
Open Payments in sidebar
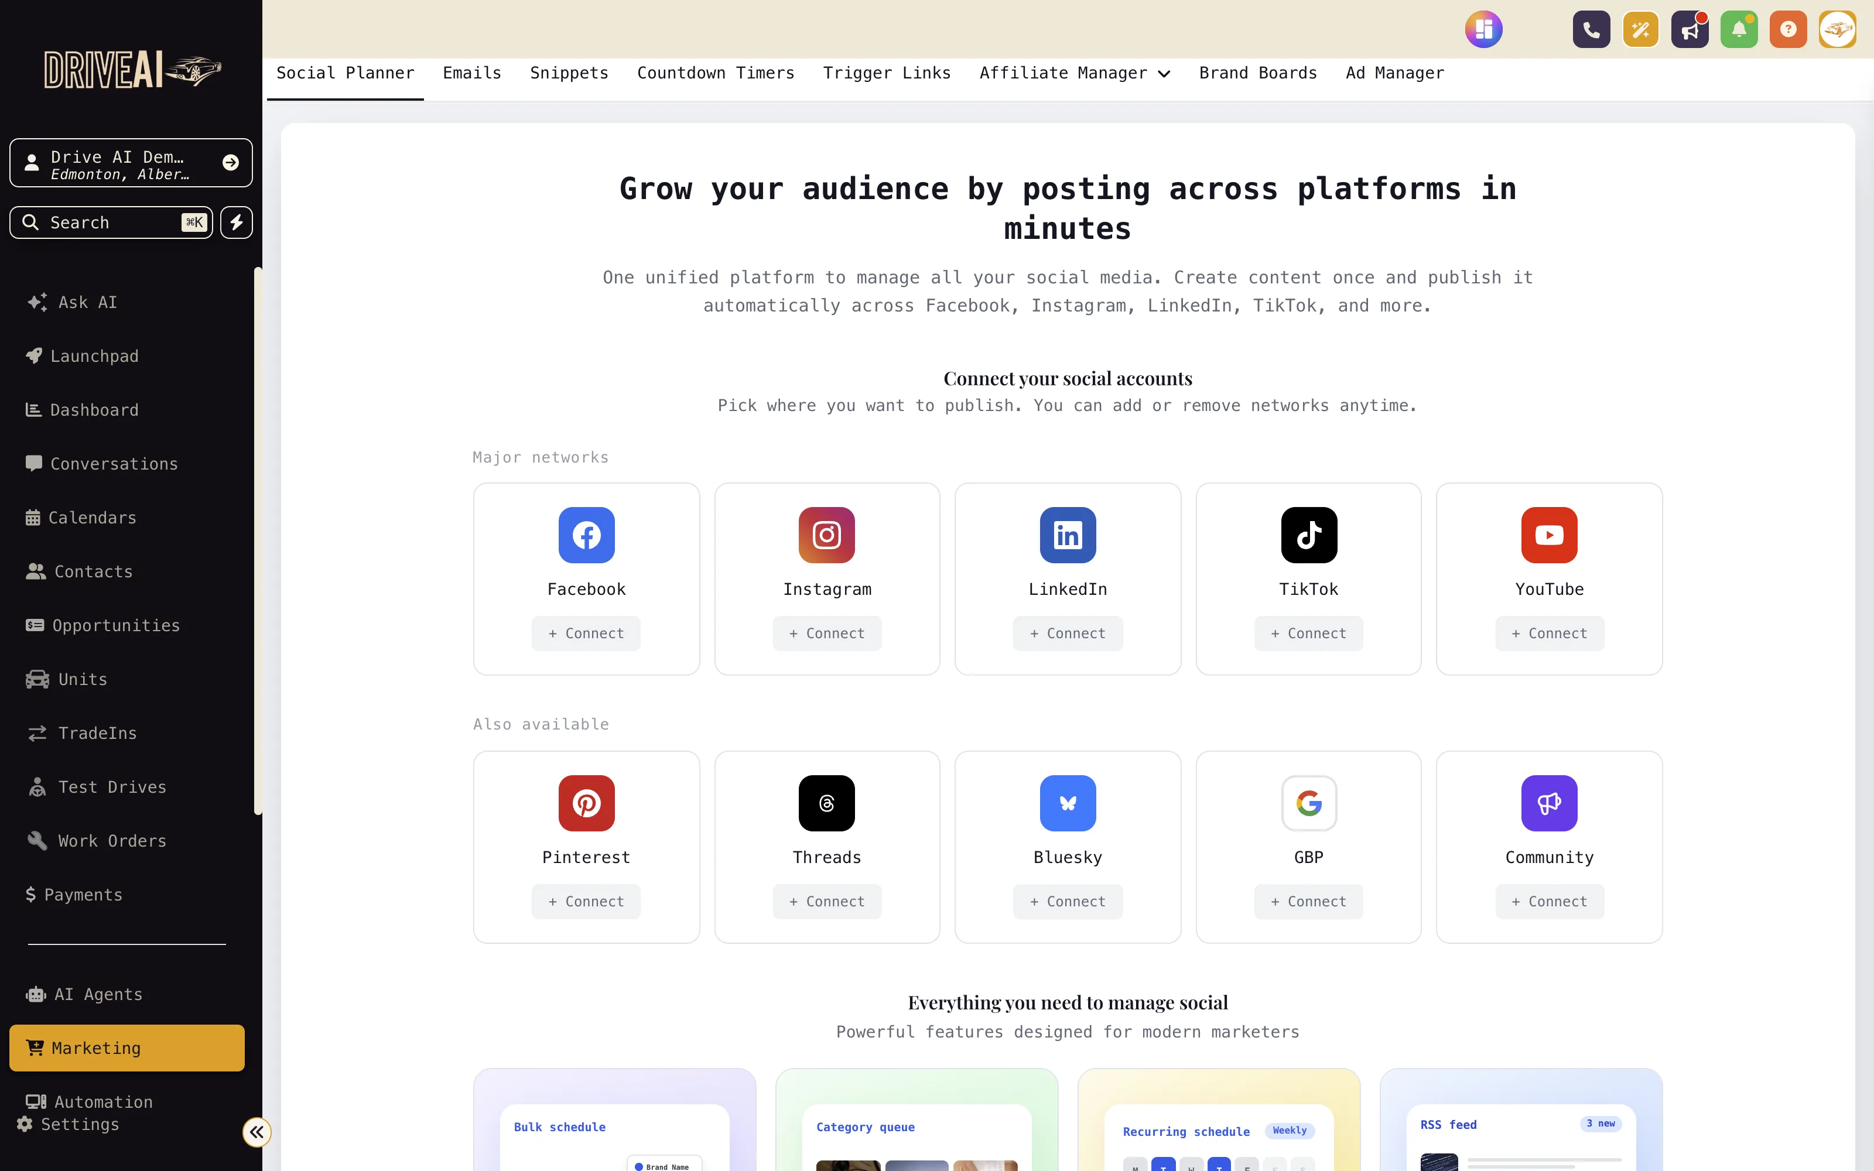click(x=127, y=895)
